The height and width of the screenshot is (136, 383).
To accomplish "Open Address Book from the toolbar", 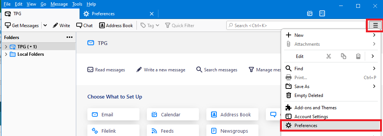I will coord(116,25).
